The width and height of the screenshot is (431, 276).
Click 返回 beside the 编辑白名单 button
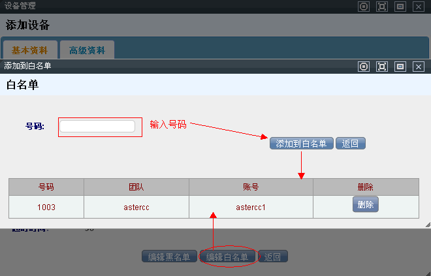273,257
